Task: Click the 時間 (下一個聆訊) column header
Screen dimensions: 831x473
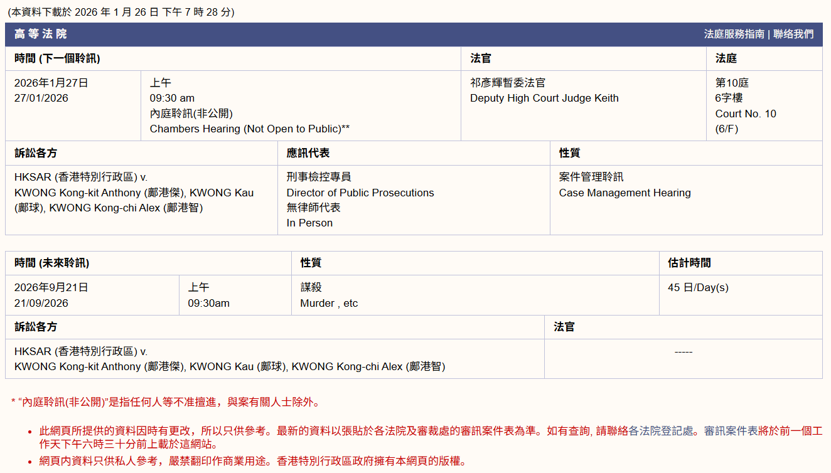Action: (x=57, y=58)
